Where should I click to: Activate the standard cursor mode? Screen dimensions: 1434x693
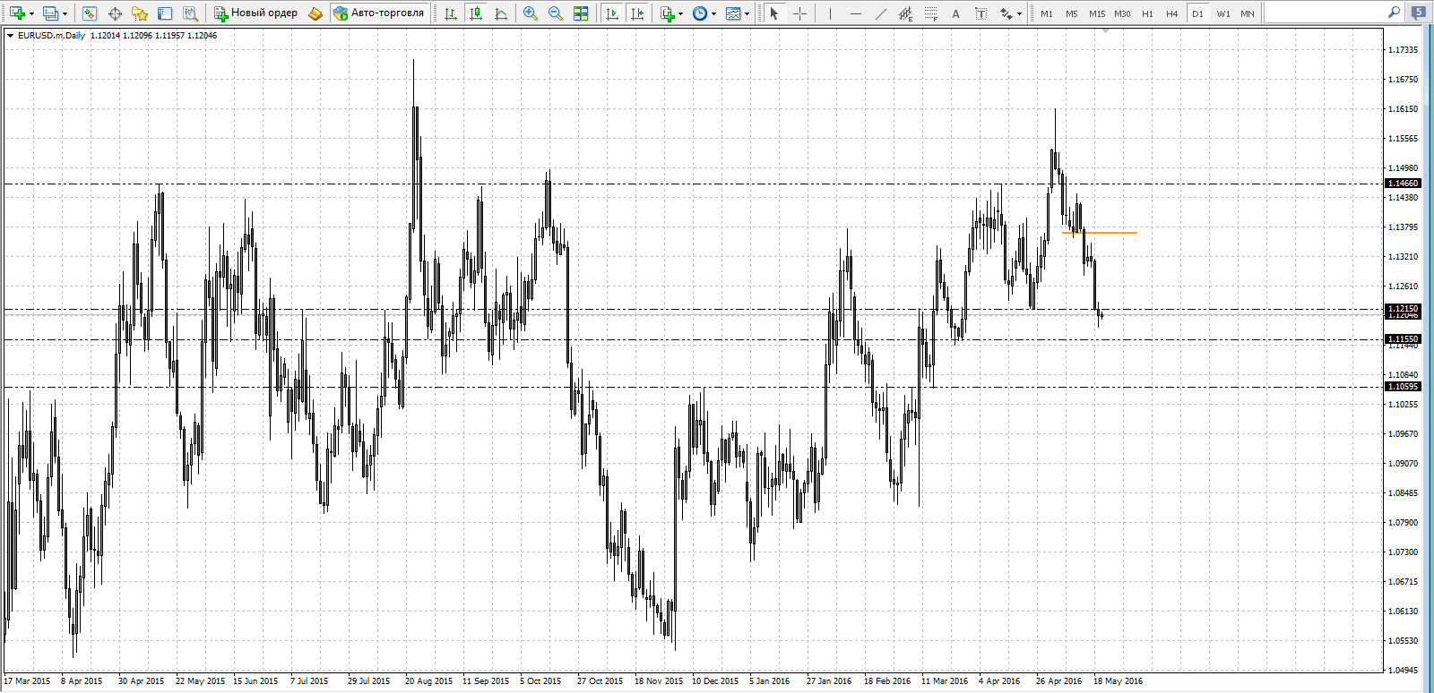774,13
